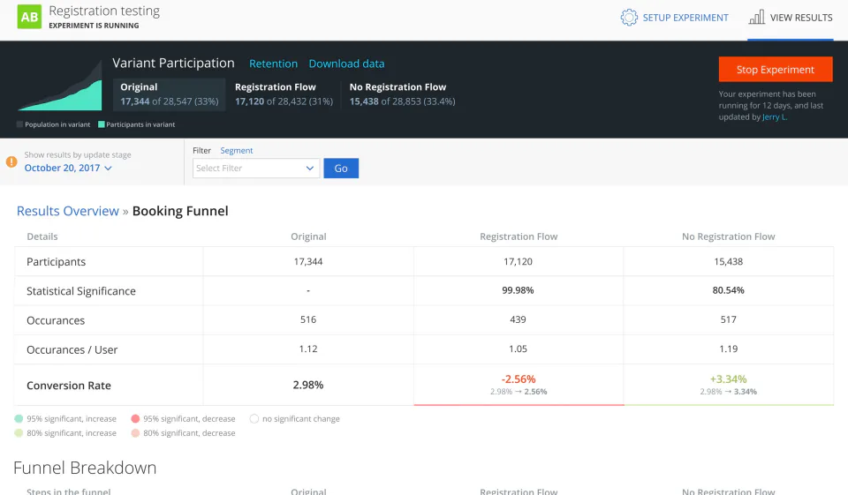Click the Statistical Significance row label
This screenshot has width=848, height=495.
[x=81, y=290]
